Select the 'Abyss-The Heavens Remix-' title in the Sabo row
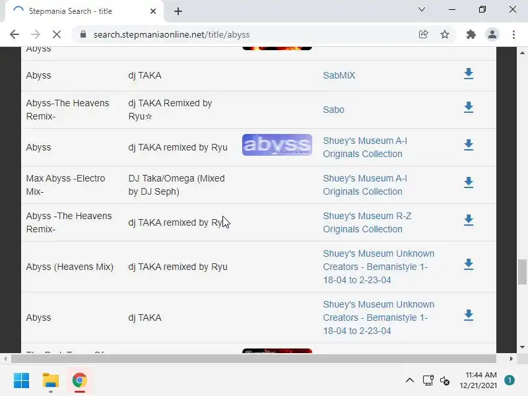 (x=68, y=110)
